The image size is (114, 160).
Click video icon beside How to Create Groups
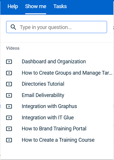[x=9, y=73]
